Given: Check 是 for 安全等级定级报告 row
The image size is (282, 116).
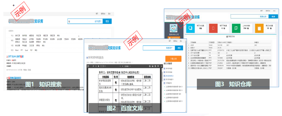Looking at the screenshot, I should (144, 81).
